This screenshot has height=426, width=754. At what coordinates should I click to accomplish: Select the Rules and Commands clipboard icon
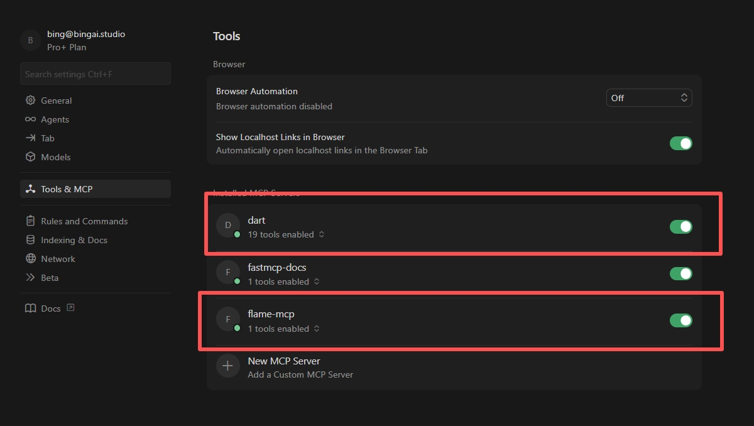[x=30, y=221]
